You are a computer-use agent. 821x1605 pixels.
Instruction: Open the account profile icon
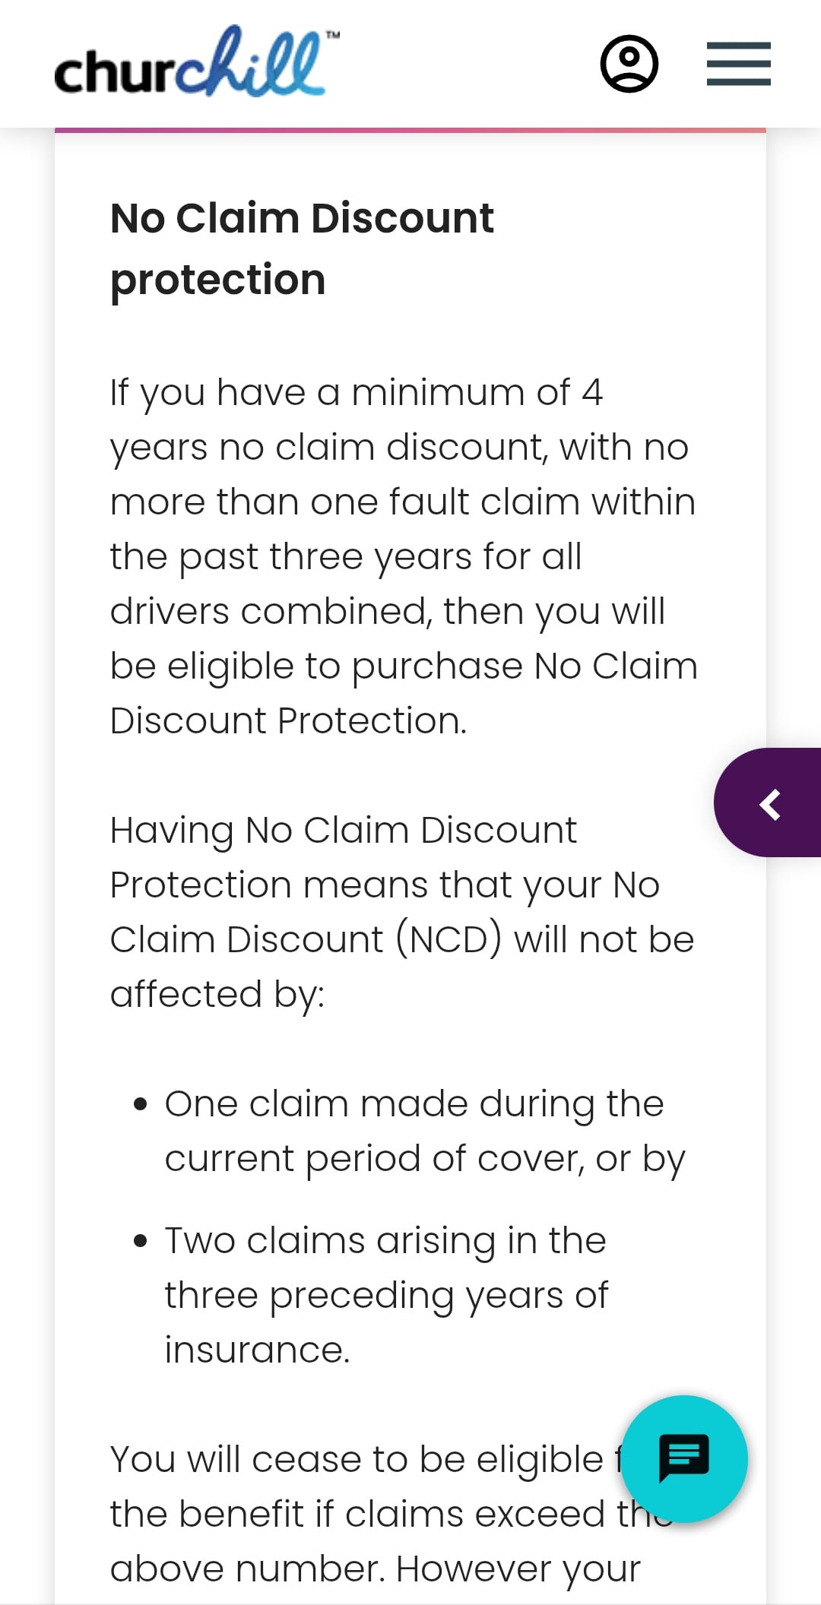pyautogui.click(x=629, y=64)
